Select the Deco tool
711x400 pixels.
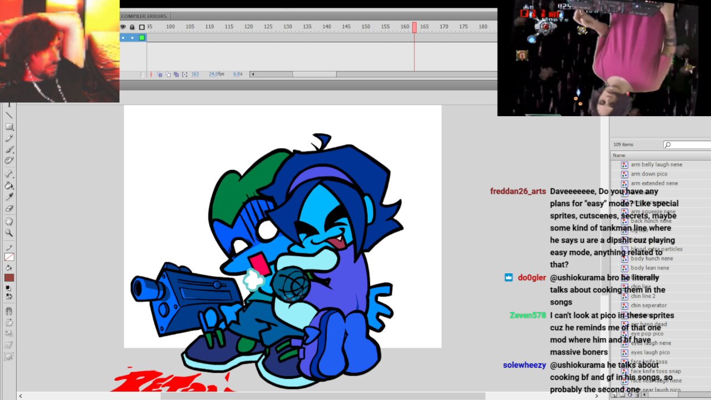pos(9,161)
